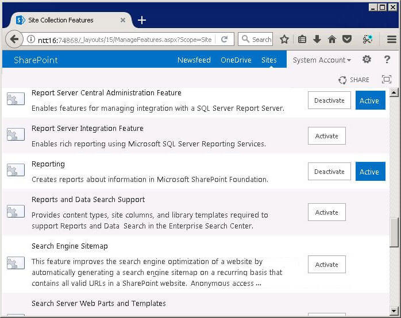Viewport: 401px width, 318px height.
Task: Click the Search Engine Sitemap title
Action: pos(70,246)
